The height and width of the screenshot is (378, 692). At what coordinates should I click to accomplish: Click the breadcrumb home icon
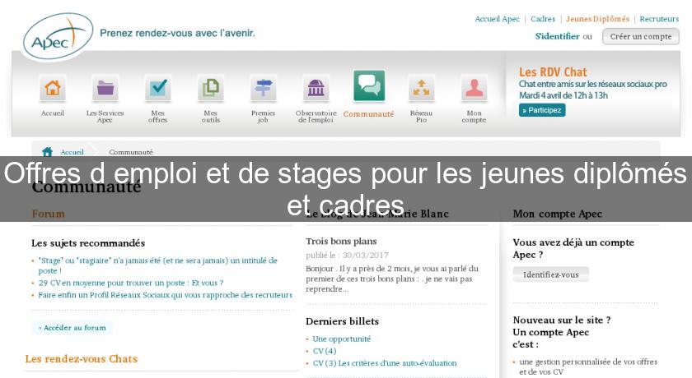pos(47,152)
